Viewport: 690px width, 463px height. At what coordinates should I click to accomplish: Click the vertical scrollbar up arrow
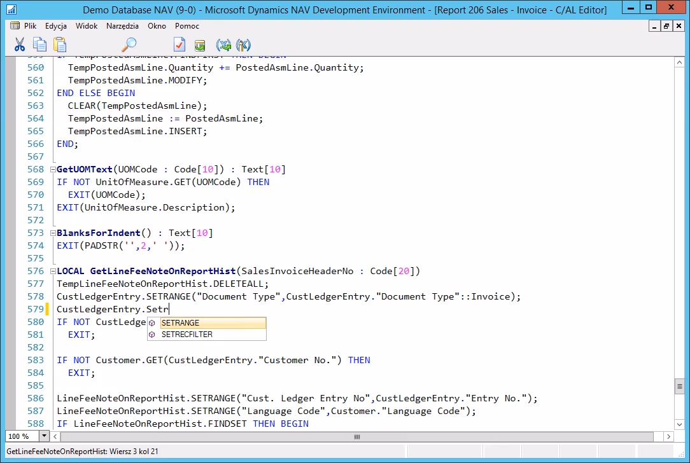[679, 63]
